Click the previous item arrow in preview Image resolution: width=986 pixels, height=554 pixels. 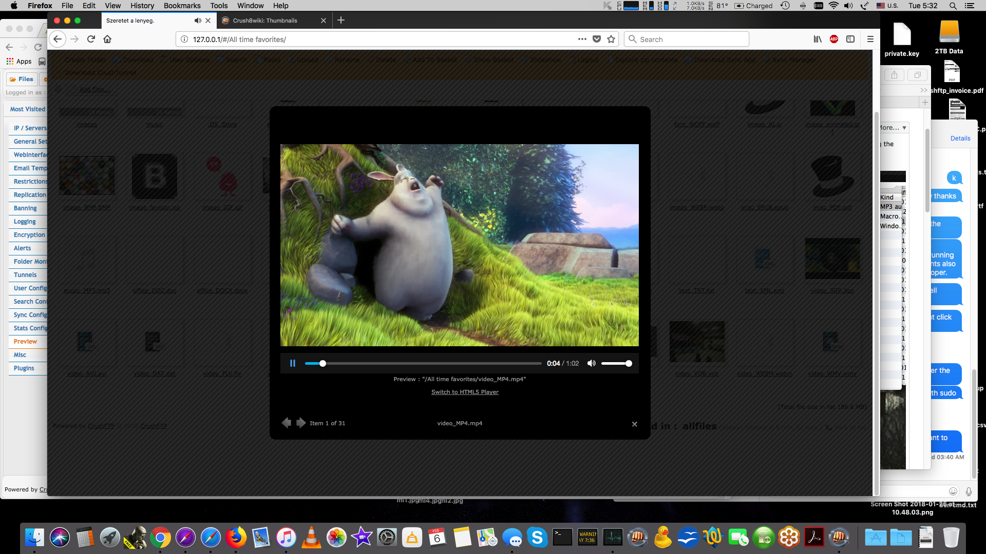pos(287,423)
